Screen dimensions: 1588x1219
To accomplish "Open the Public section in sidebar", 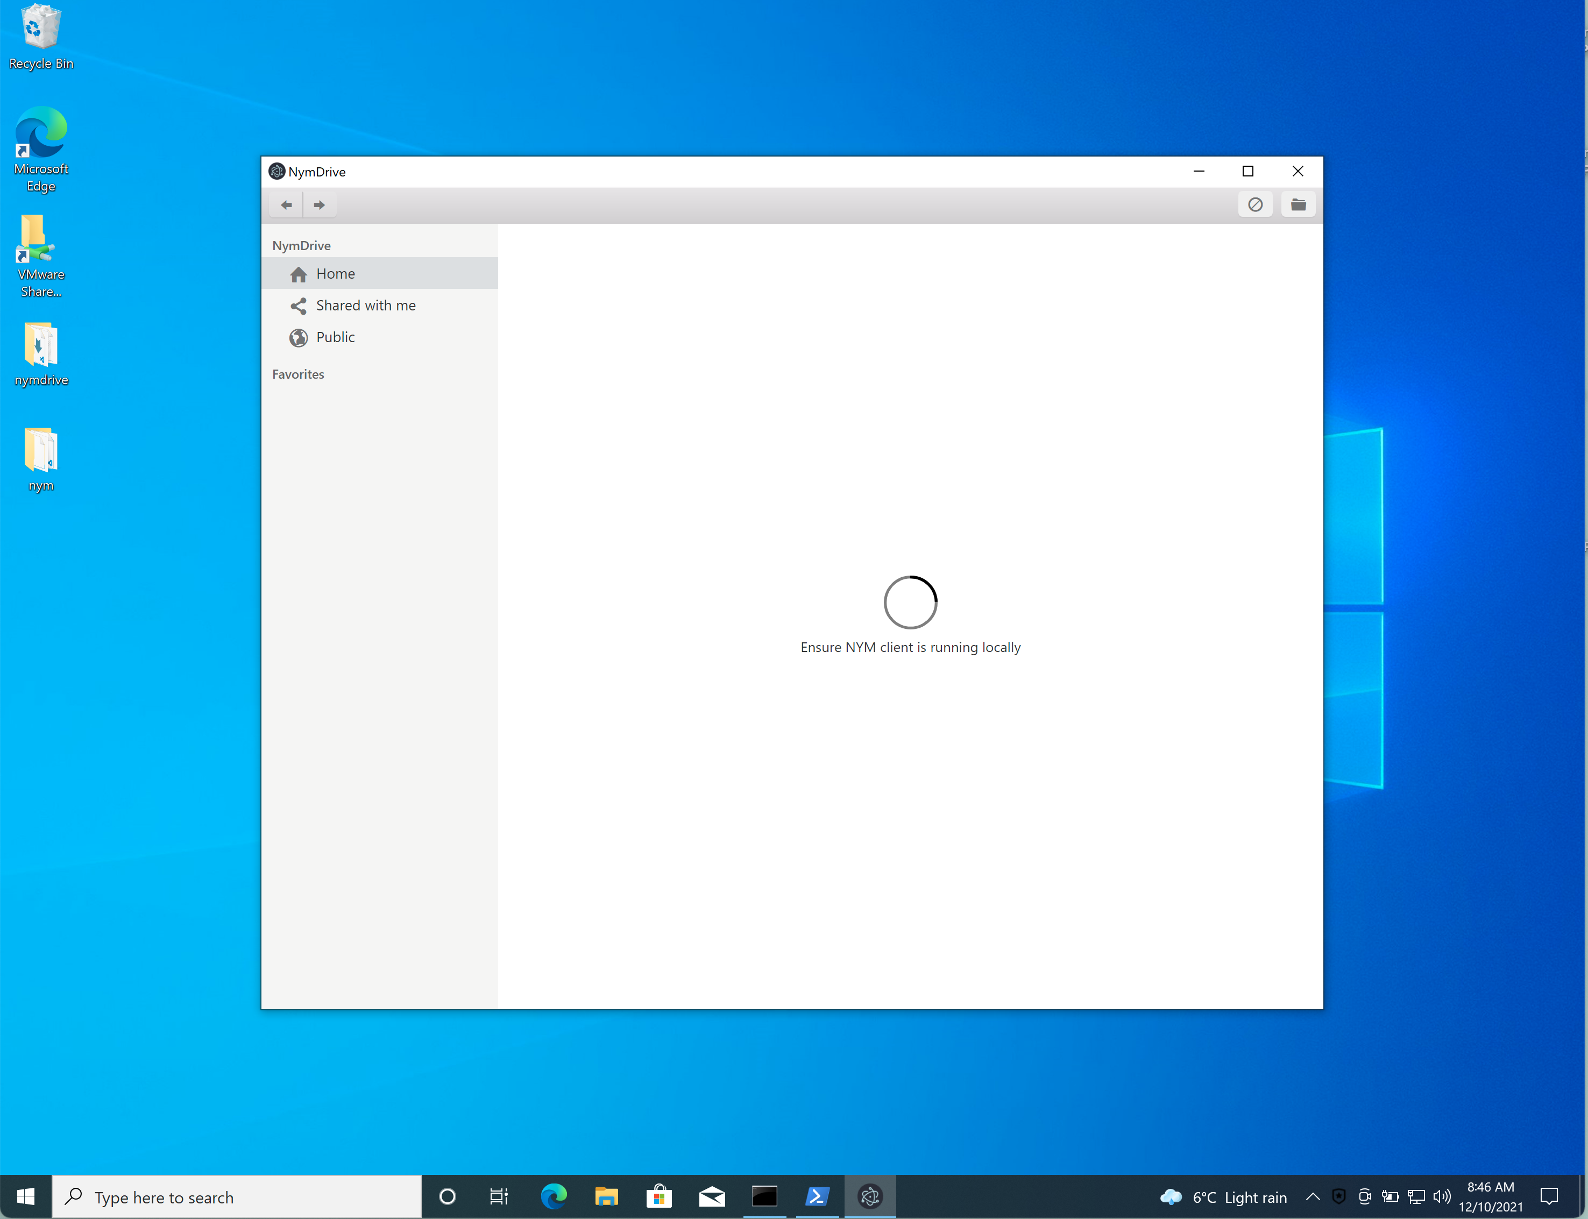I will (x=335, y=337).
